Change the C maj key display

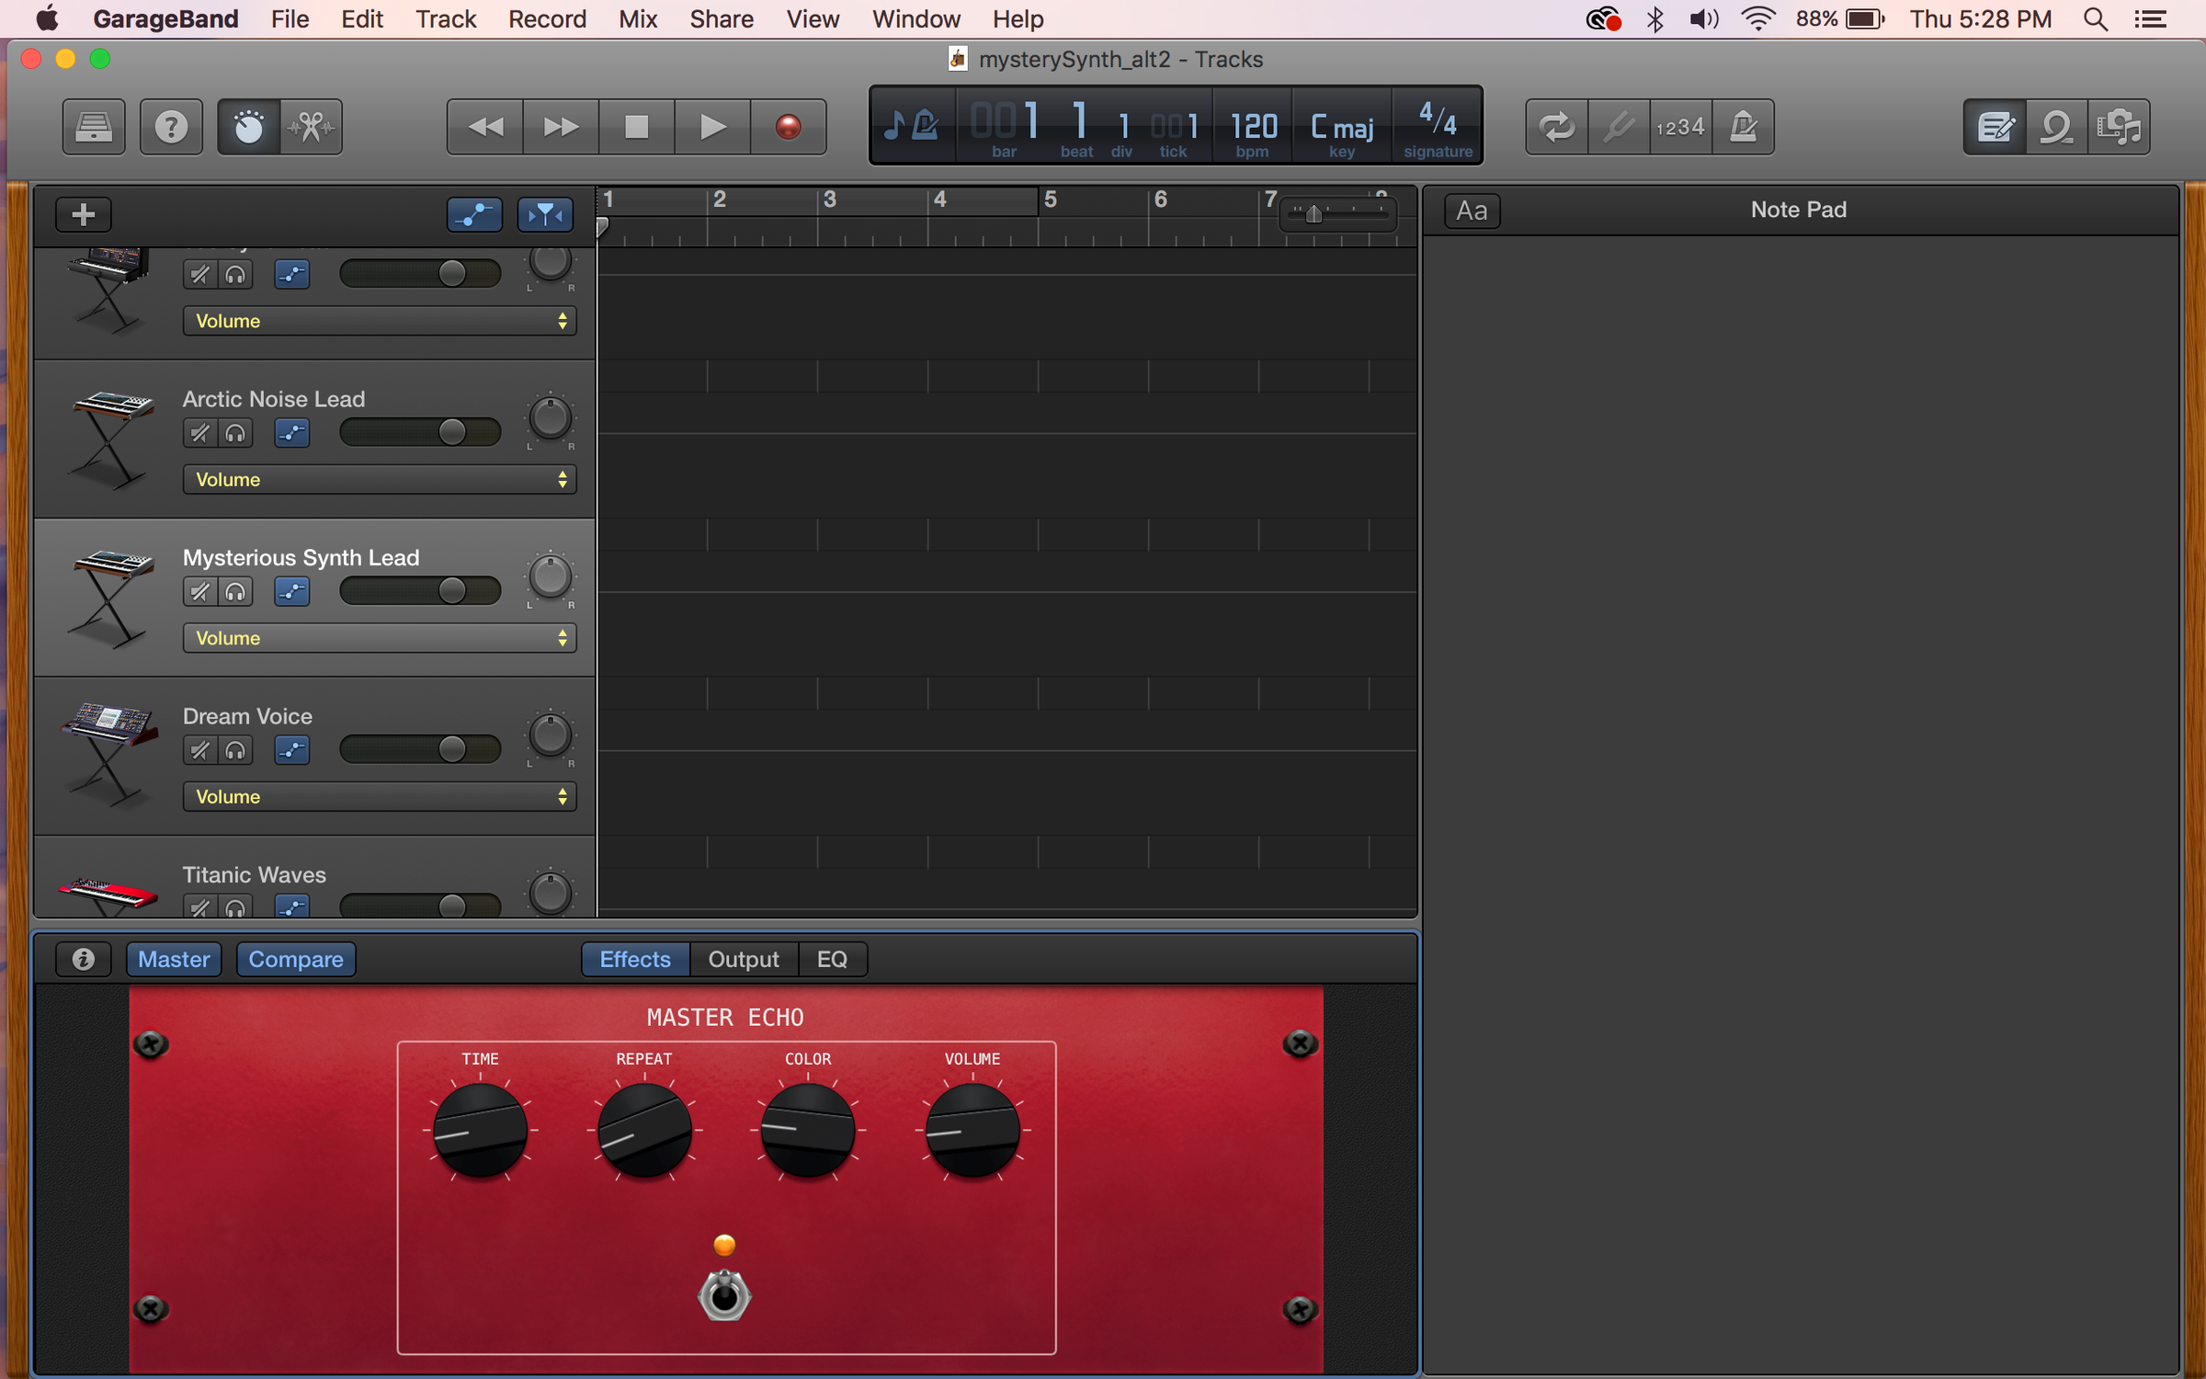click(1341, 128)
